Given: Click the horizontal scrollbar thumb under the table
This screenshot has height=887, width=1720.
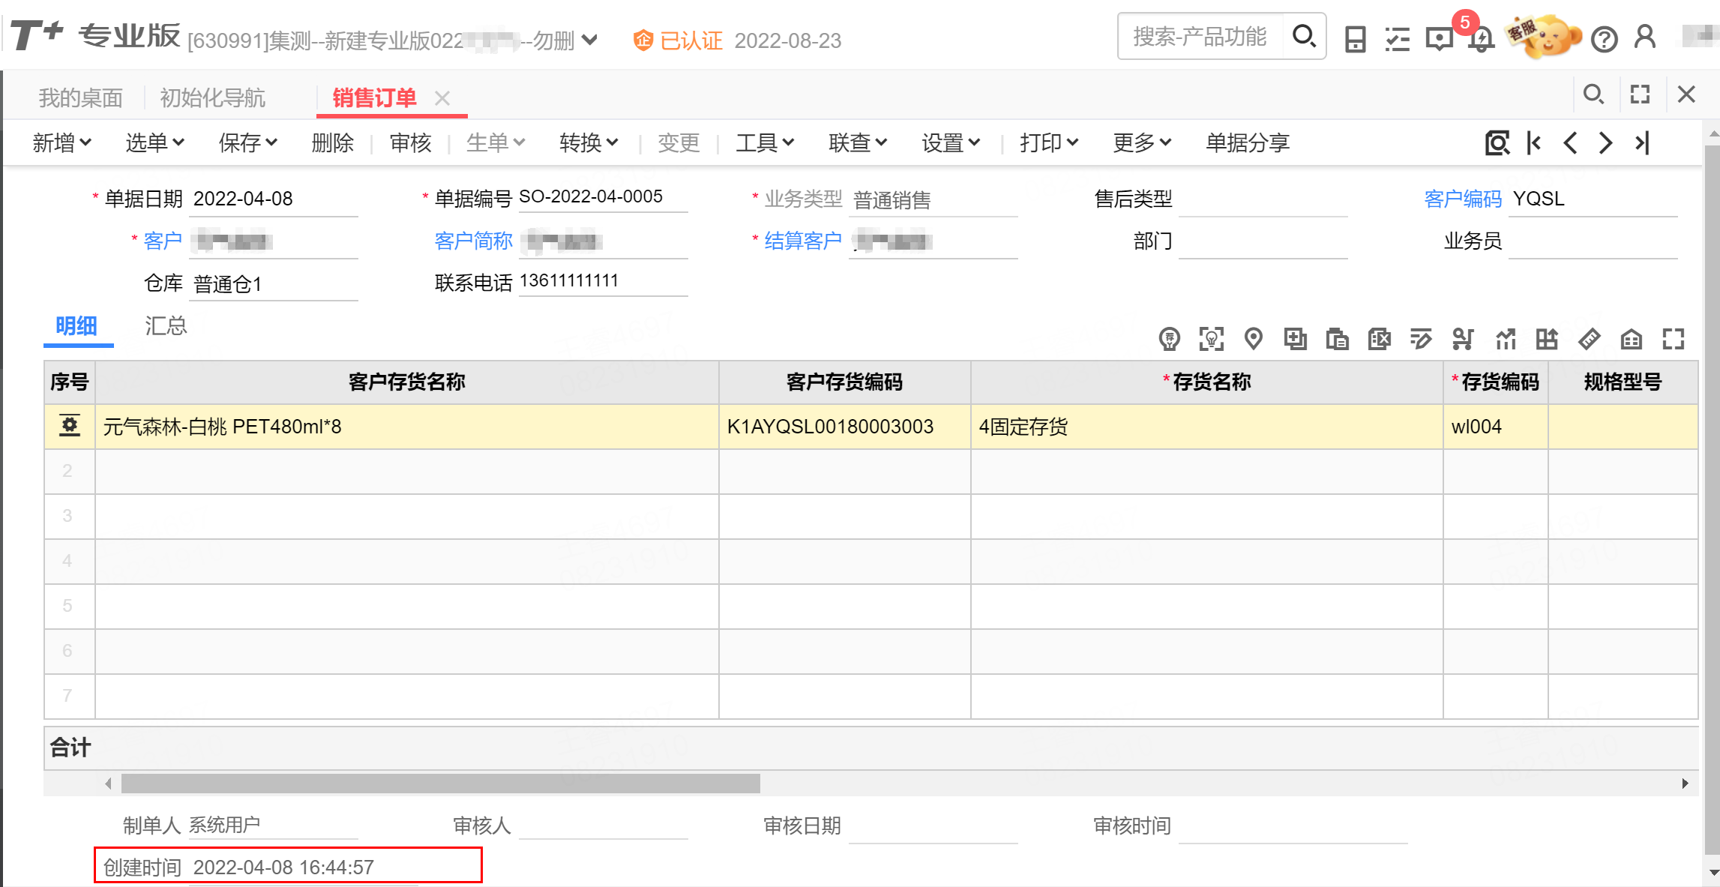Looking at the screenshot, I should [x=440, y=784].
